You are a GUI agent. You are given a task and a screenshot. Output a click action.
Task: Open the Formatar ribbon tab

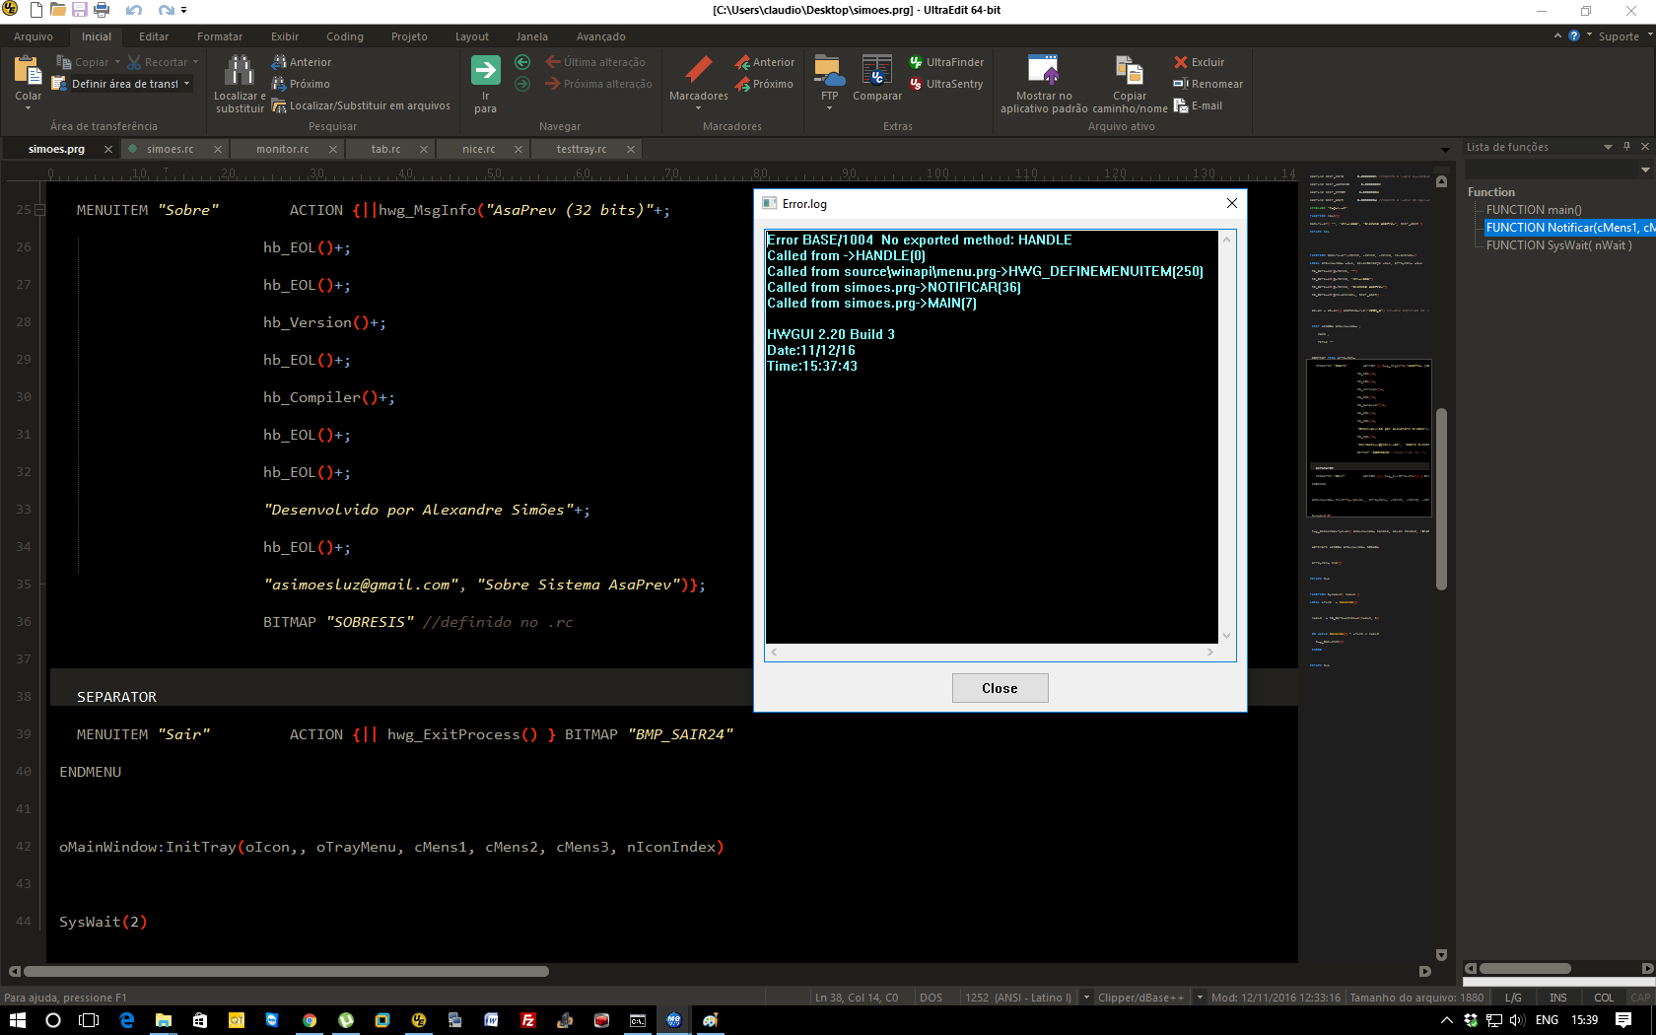pos(219,36)
